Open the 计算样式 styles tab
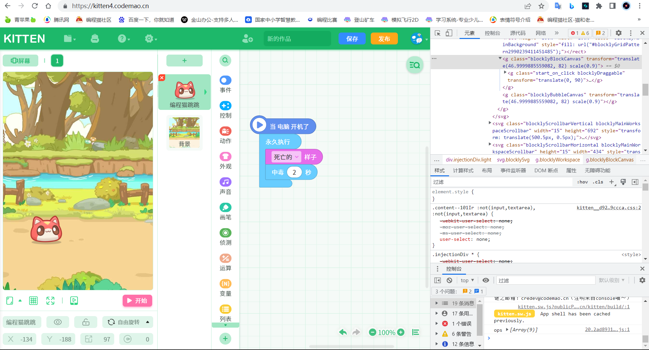This screenshot has height=350, width=649. [463, 170]
